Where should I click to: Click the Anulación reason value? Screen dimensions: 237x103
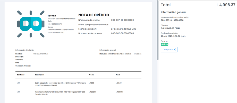click(138, 54)
